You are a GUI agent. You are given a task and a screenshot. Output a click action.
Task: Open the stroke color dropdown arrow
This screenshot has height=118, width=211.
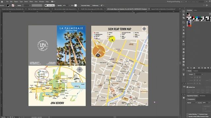click(15, 6)
